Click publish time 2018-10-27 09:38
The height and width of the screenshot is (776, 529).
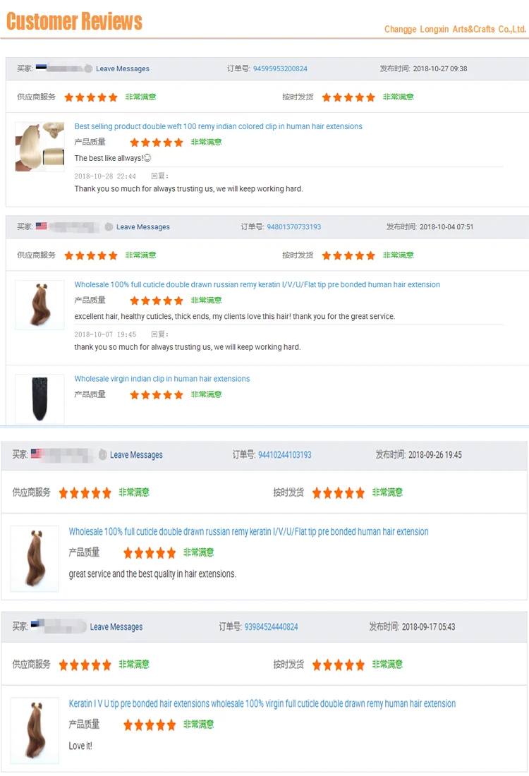tap(440, 69)
